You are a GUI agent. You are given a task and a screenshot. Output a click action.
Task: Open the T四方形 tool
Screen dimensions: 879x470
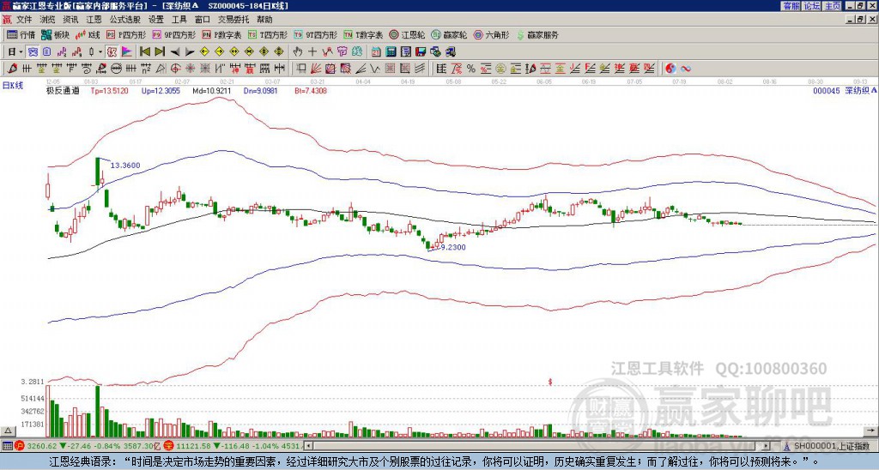(x=268, y=34)
